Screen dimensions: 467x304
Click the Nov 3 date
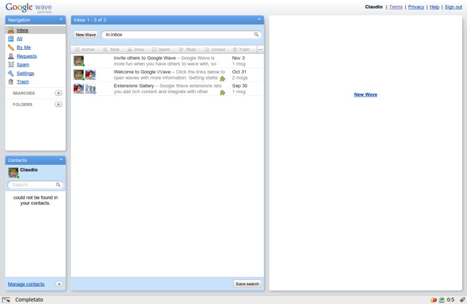click(238, 58)
